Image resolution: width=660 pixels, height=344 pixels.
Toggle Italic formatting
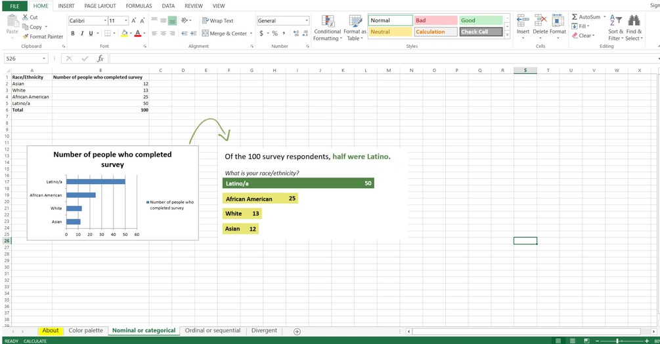click(x=81, y=33)
